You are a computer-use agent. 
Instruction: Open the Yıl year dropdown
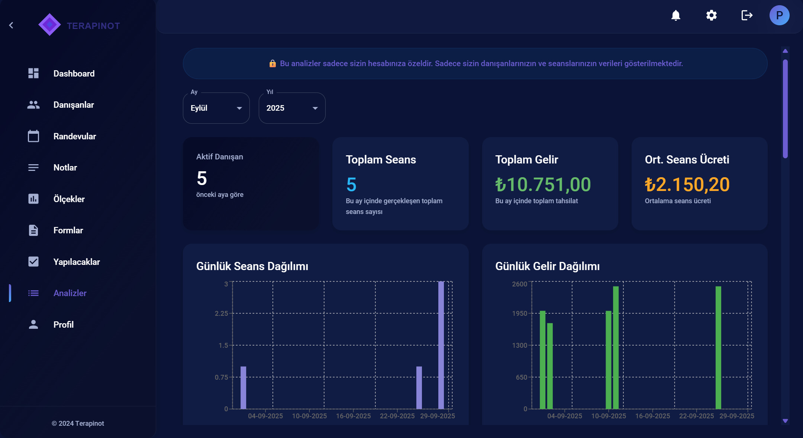292,108
